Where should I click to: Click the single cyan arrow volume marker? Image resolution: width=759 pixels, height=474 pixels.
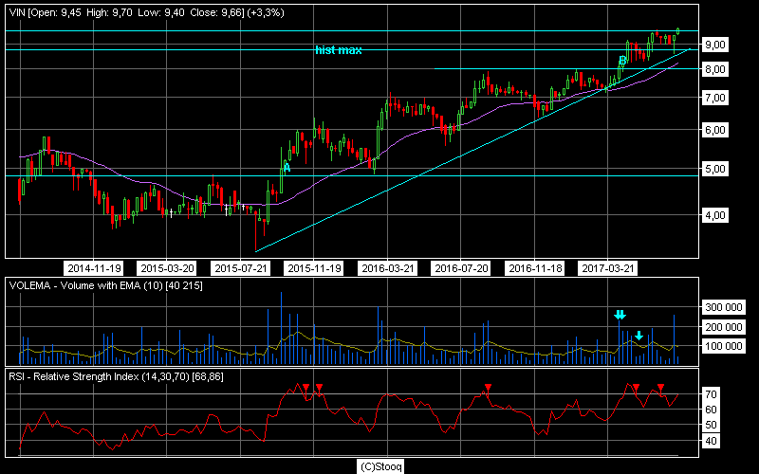[x=639, y=336]
